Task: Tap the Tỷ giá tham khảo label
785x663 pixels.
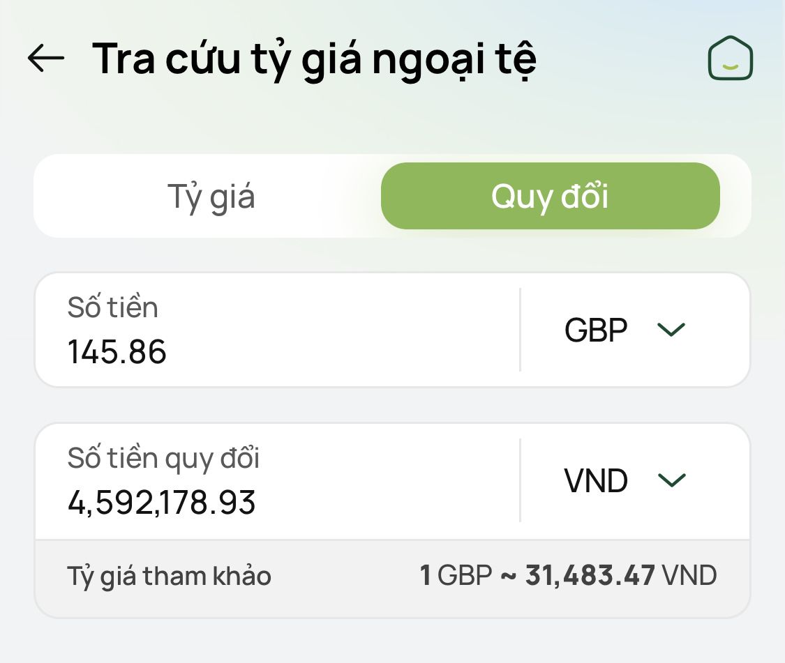Action: pos(170,577)
